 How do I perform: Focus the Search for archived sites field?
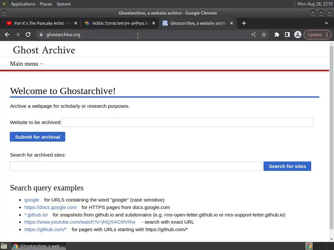pos(136,166)
